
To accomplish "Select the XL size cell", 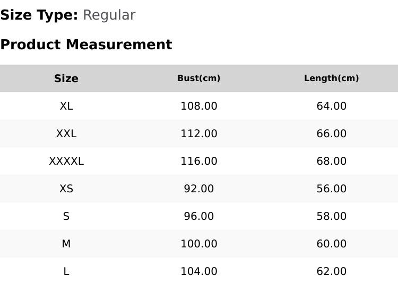I will pyautogui.click(x=66, y=106).
